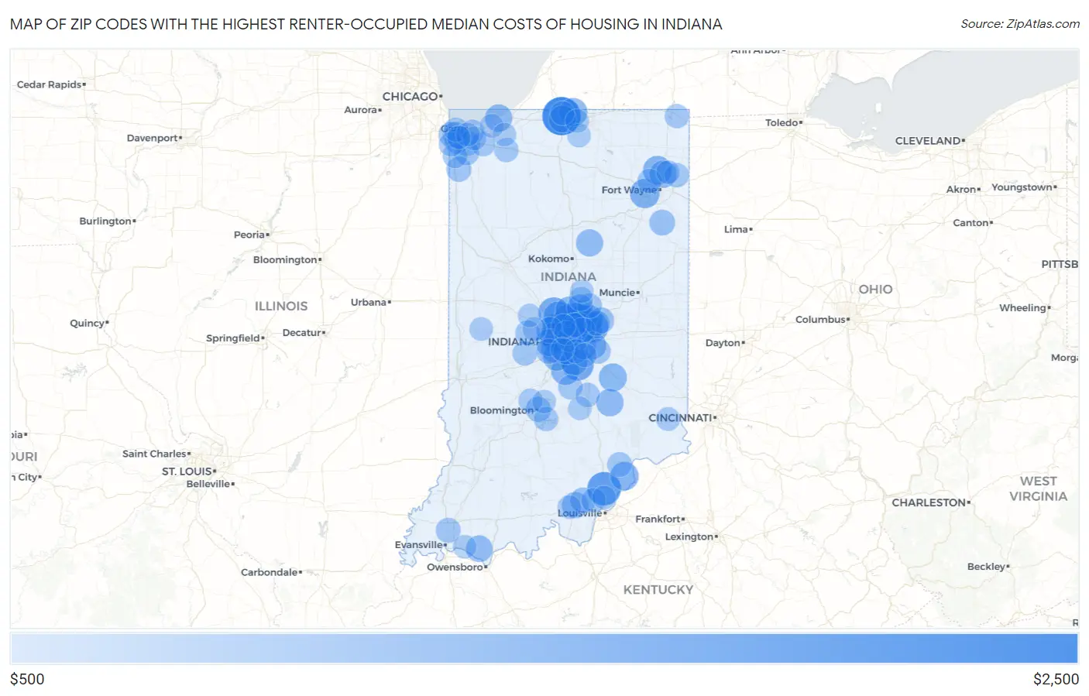
Task: Select the bubble at Indiana's northeast corner
Action: tap(677, 116)
